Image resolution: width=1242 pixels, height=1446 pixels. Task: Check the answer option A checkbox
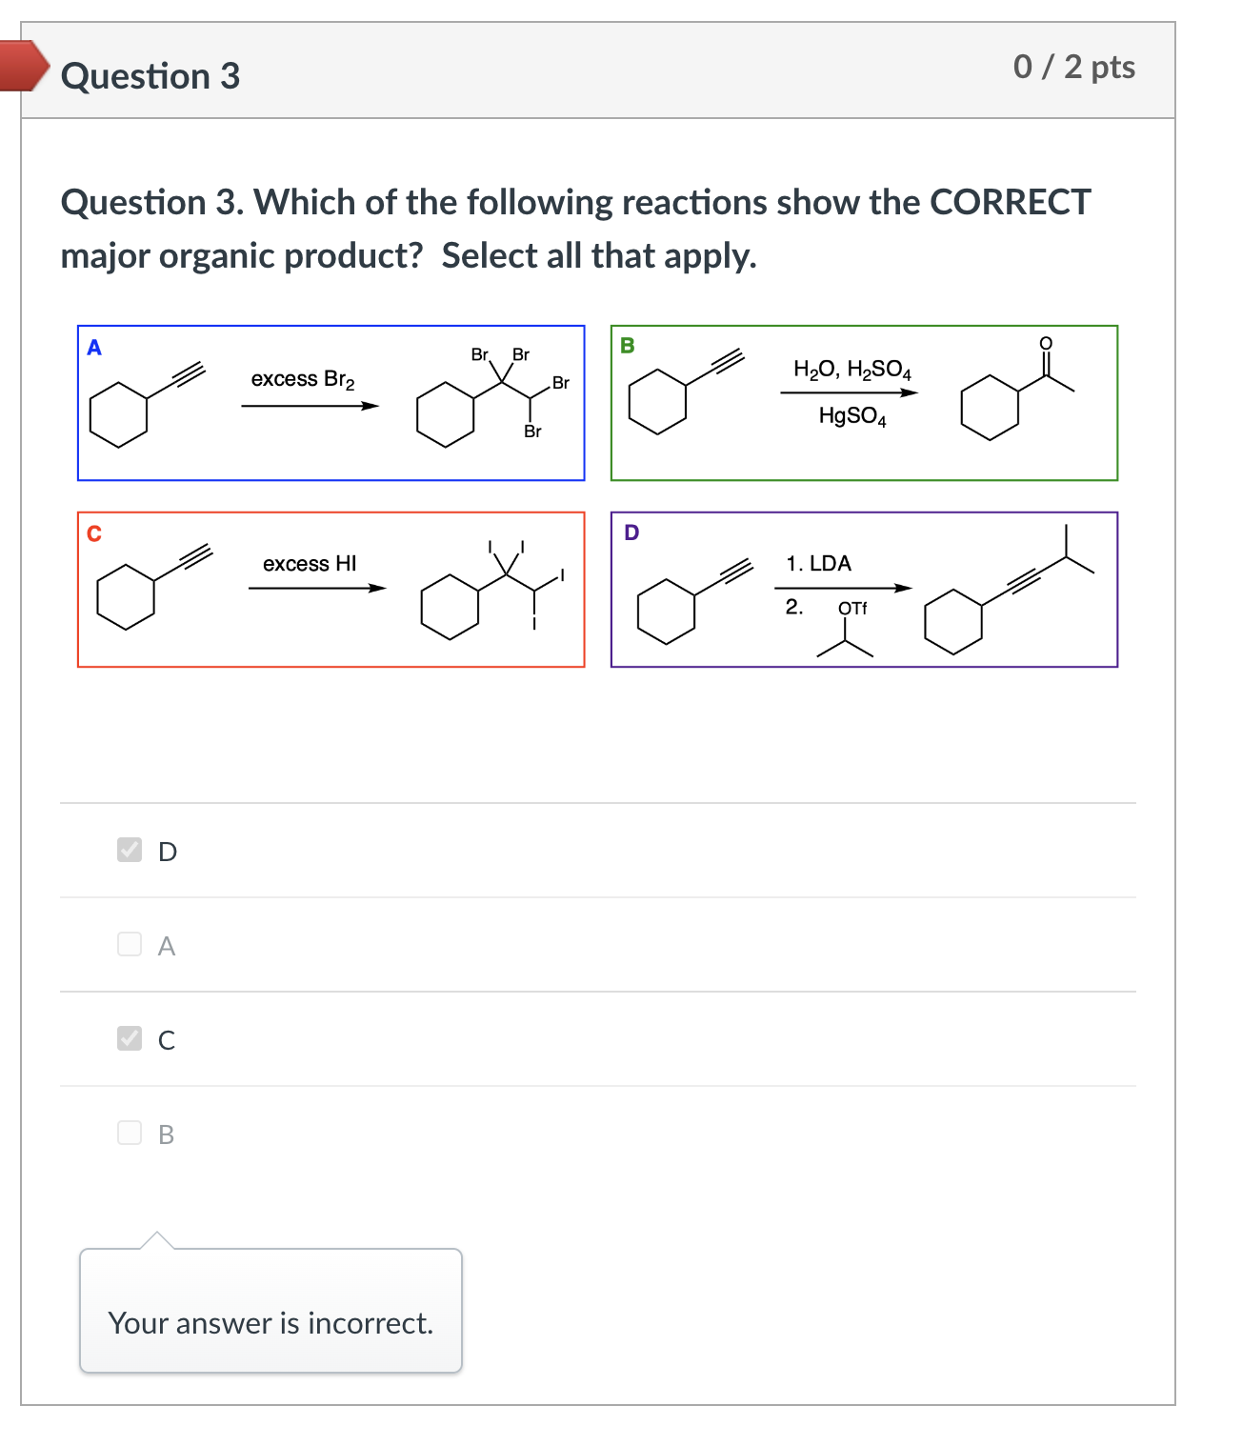tap(130, 944)
